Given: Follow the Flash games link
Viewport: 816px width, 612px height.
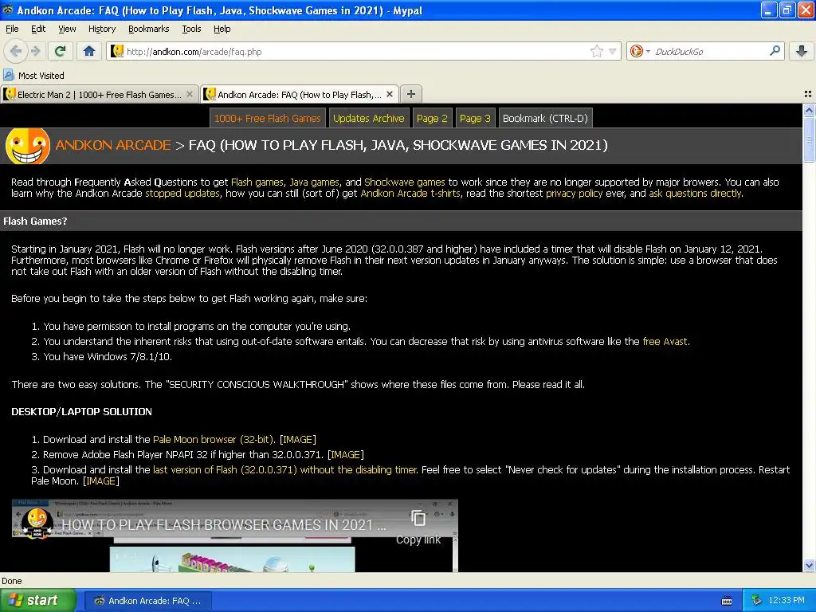Looking at the screenshot, I should [257, 182].
